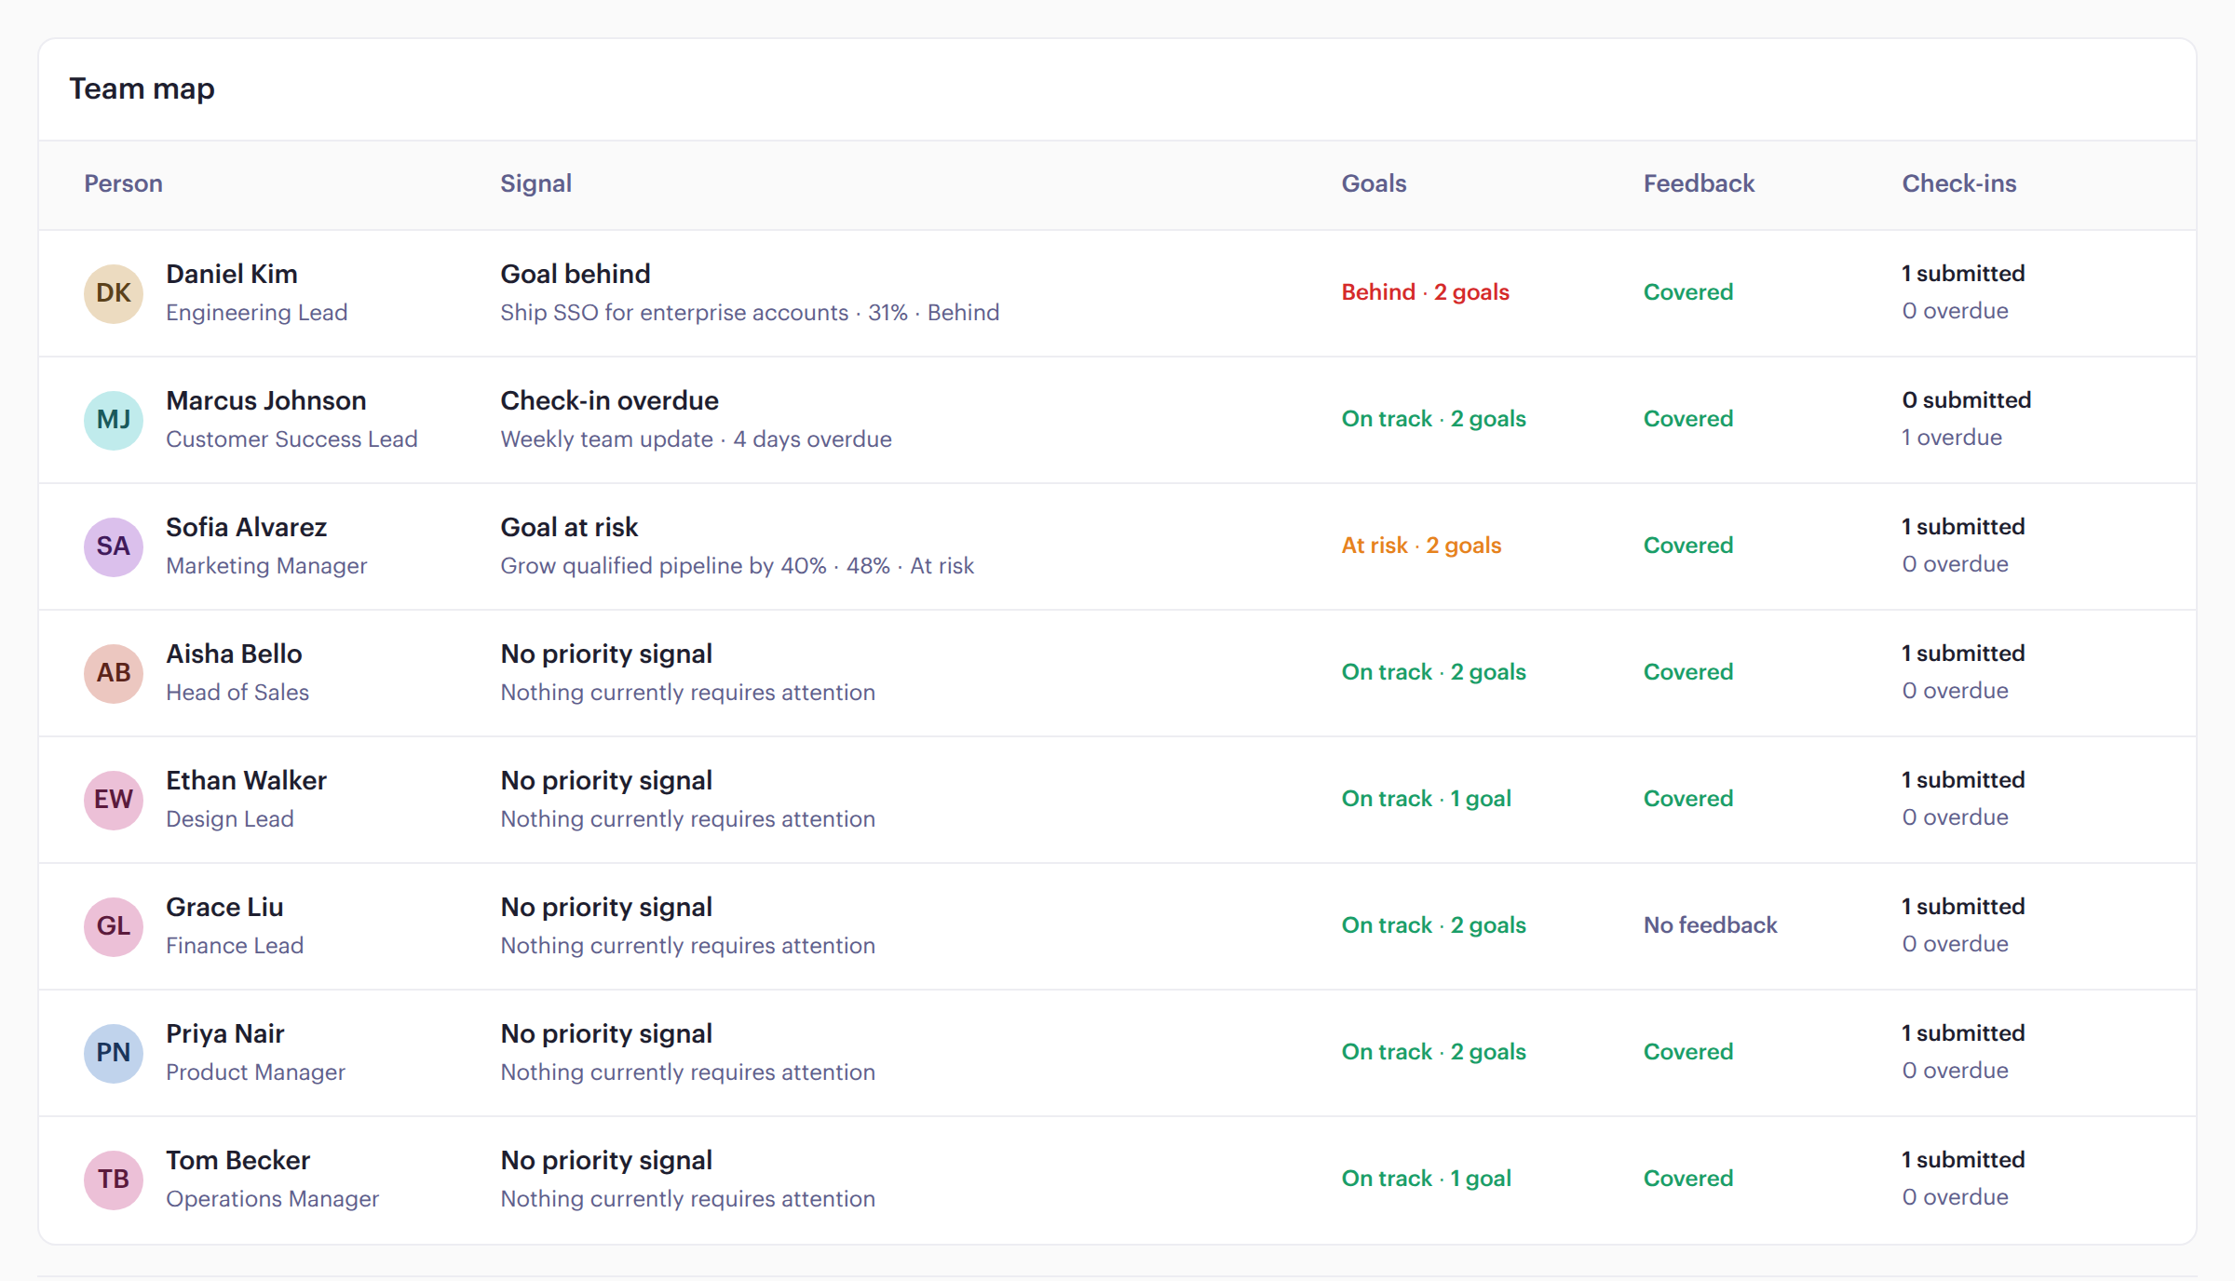Click Priya Nair's 'On track · 2 goals'
2235x1281 pixels.
pos(1433,1052)
